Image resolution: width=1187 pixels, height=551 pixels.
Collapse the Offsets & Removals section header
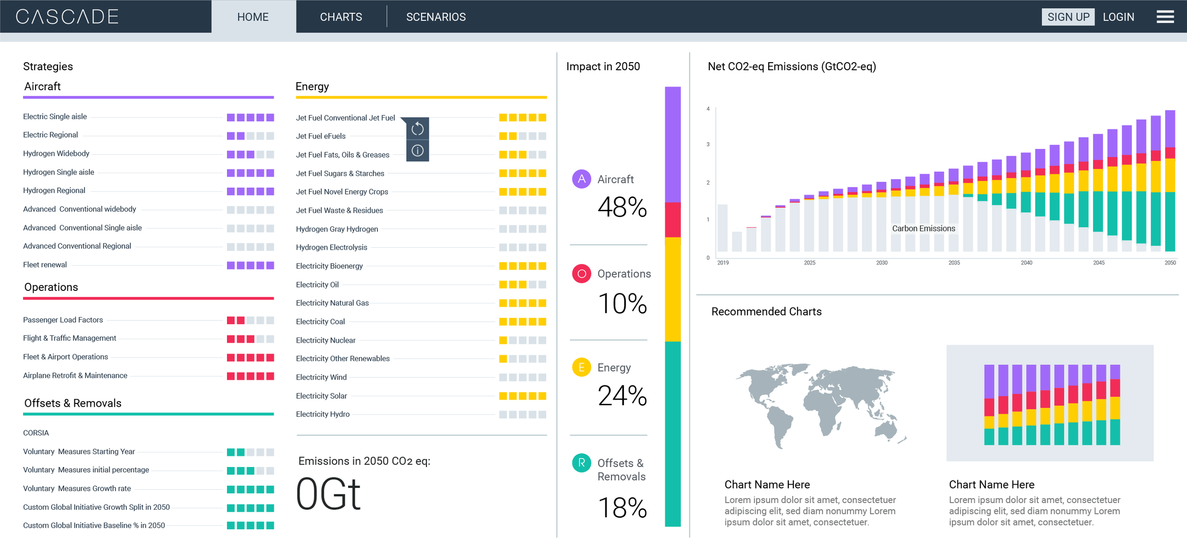point(73,403)
